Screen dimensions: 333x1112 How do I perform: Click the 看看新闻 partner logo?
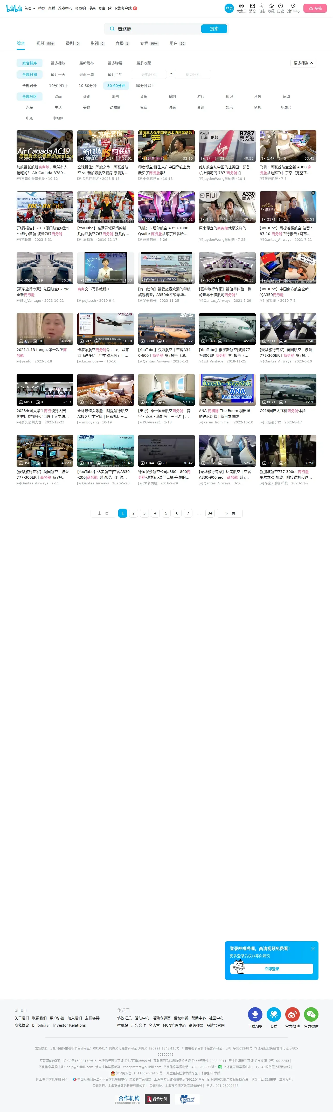pos(157,1099)
